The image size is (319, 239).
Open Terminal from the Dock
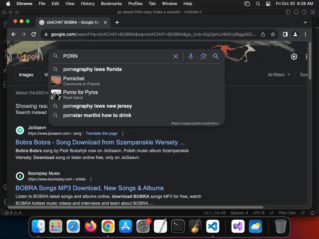pos(178,226)
